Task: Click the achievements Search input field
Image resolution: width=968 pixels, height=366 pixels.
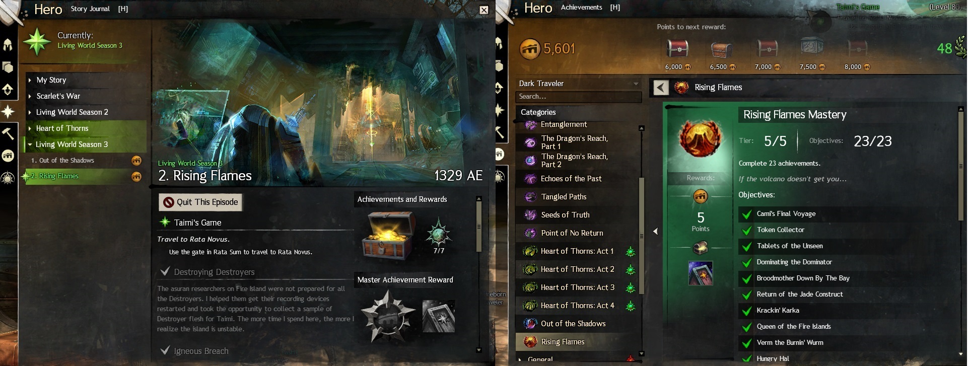Action: [578, 97]
